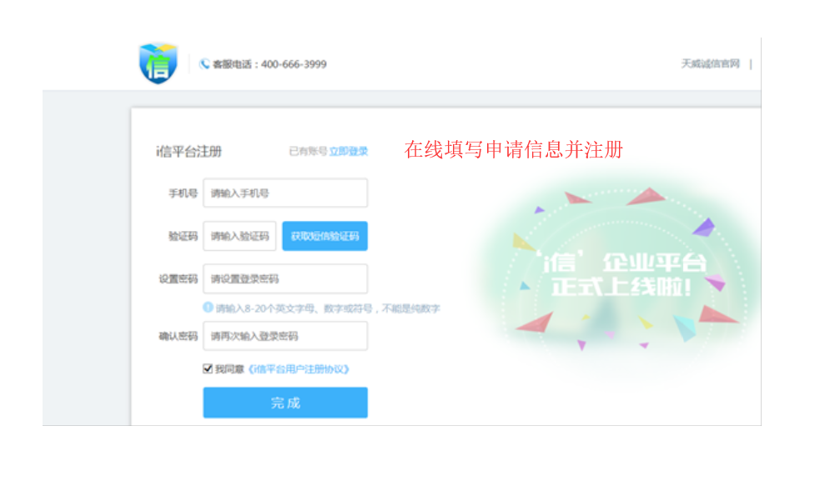This screenshot has width=835, height=496.
Task: Focus the 设置密码 password input field
Action: (284, 279)
